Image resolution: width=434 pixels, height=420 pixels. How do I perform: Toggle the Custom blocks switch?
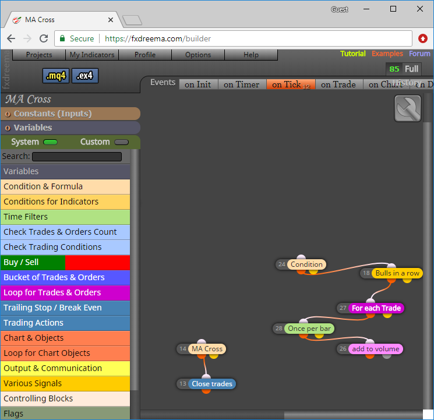tap(122, 142)
